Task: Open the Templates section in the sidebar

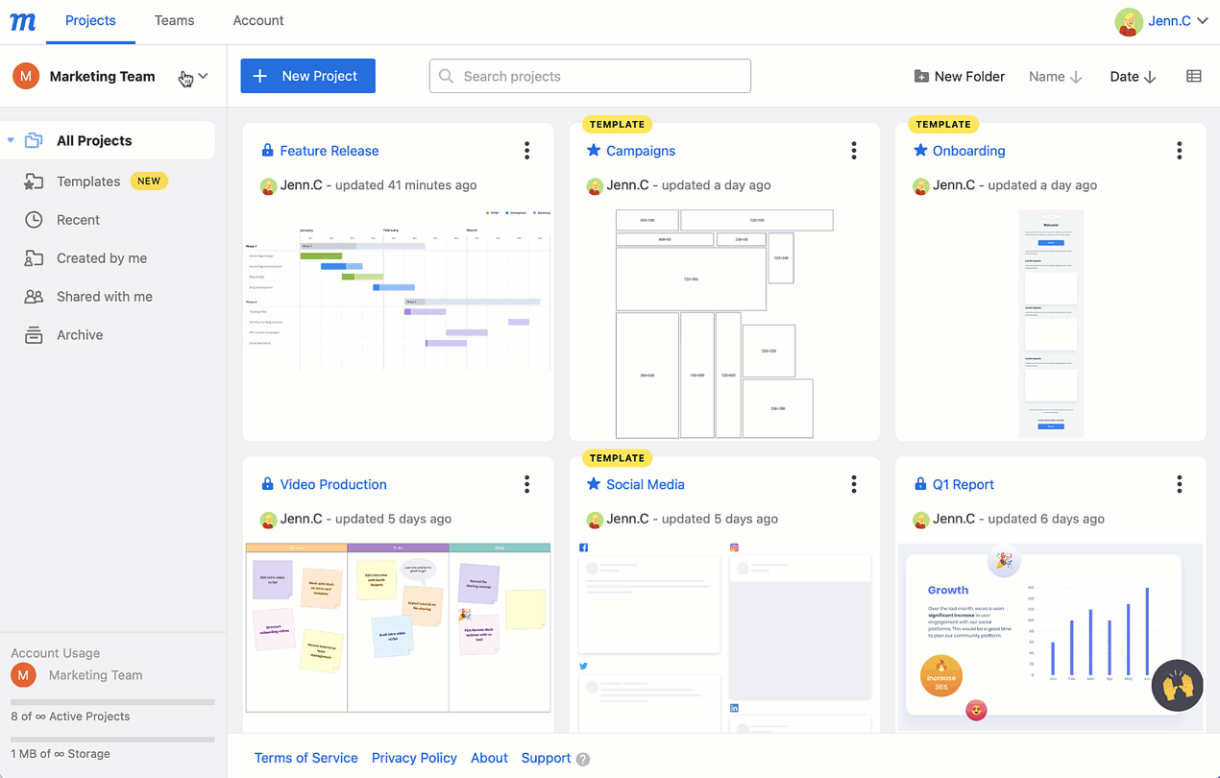Action: (x=87, y=181)
